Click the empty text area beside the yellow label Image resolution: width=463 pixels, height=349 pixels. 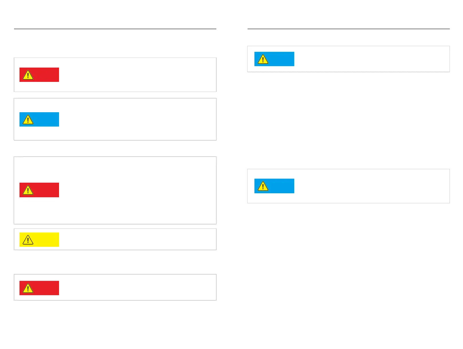point(138,239)
